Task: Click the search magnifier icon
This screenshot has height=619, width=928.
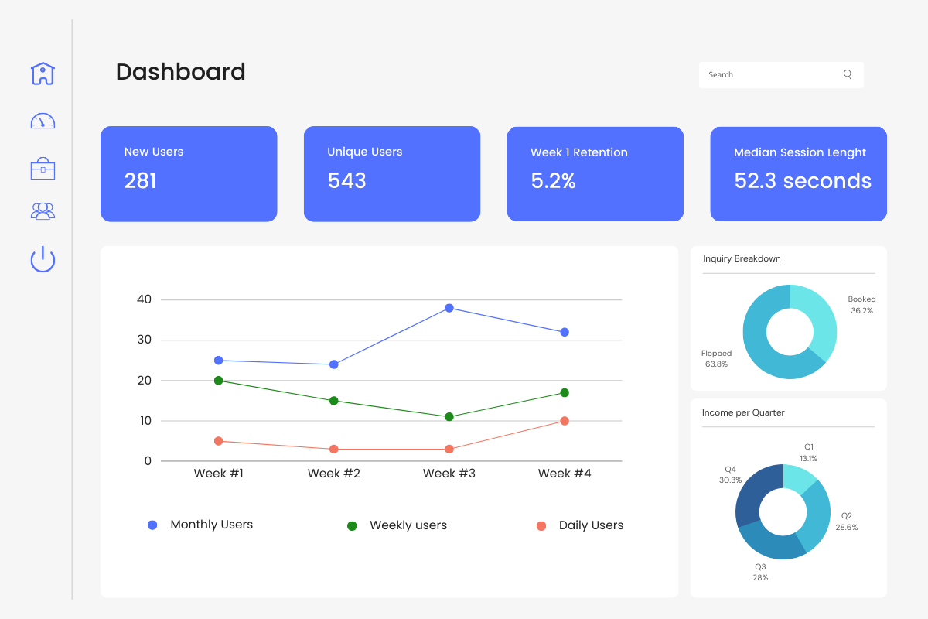Action: point(848,74)
